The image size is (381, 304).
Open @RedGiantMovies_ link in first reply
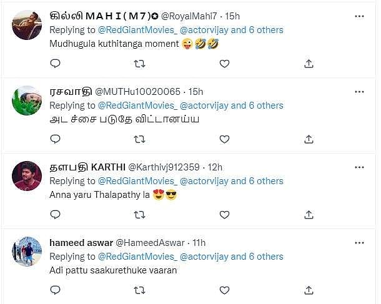[x=137, y=30]
